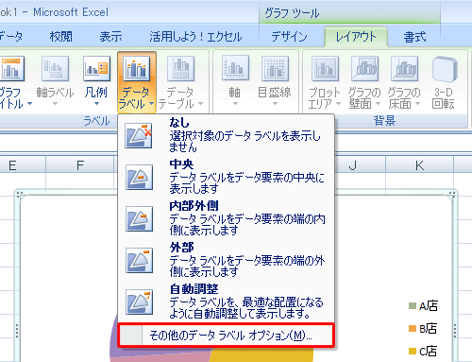Click the 軸ラベル axis labels icon
This screenshot has width=472, height=362.
click(x=55, y=68)
